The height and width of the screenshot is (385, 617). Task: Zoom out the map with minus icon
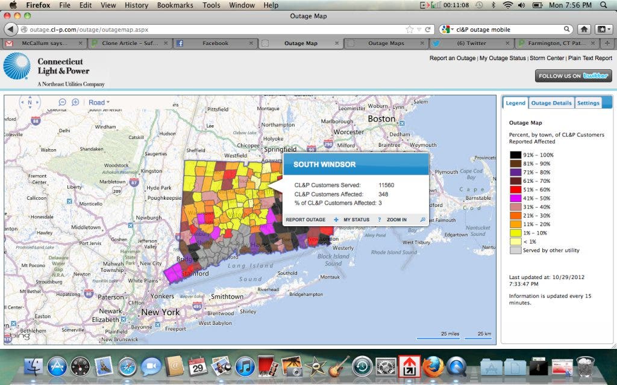pyautogui.click(x=62, y=102)
